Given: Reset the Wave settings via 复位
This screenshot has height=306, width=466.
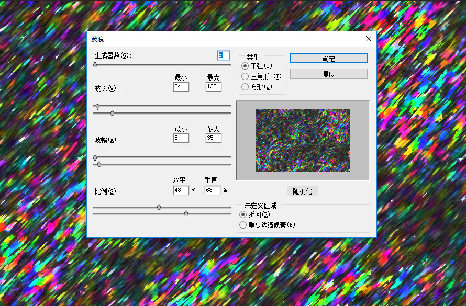Looking at the screenshot, I should [x=328, y=74].
